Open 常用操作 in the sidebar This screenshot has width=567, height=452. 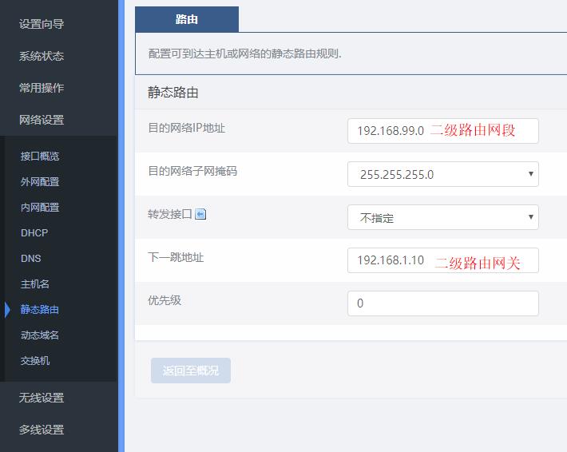[42, 88]
